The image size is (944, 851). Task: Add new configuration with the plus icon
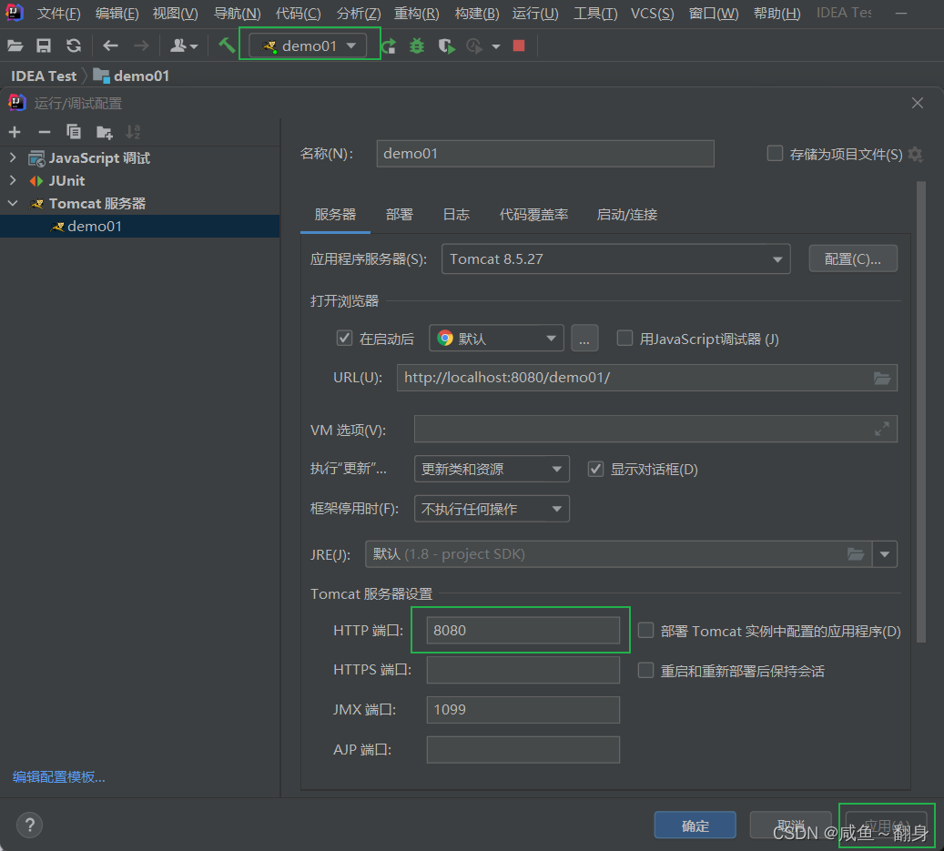tap(15, 132)
